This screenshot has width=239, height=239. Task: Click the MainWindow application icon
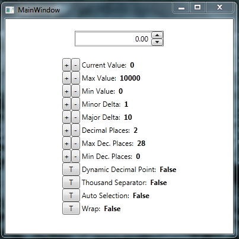pos(9,10)
